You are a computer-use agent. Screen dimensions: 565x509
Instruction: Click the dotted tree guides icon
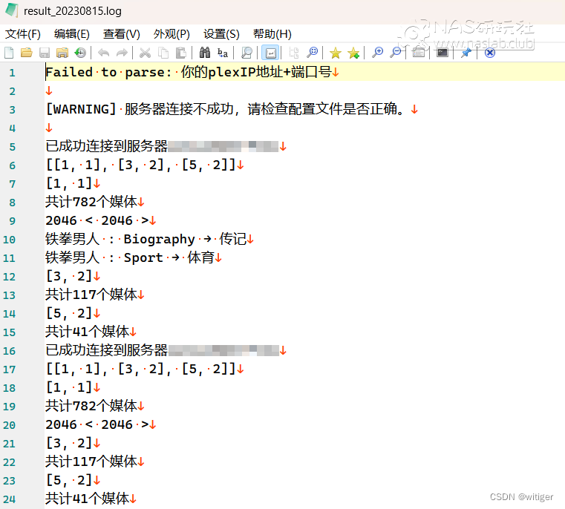(294, 53)
